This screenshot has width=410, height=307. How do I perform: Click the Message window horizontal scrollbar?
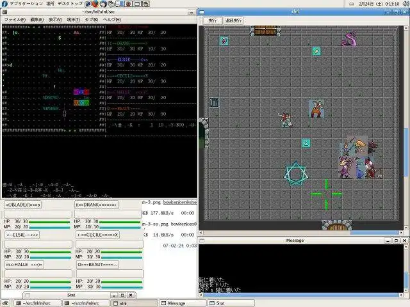coord(301,295)
